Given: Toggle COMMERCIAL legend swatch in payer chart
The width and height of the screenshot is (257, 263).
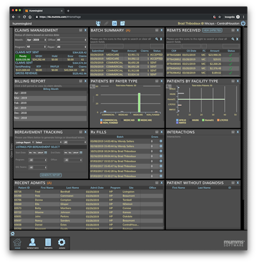Looking at the screenshot, I should 101,120.
